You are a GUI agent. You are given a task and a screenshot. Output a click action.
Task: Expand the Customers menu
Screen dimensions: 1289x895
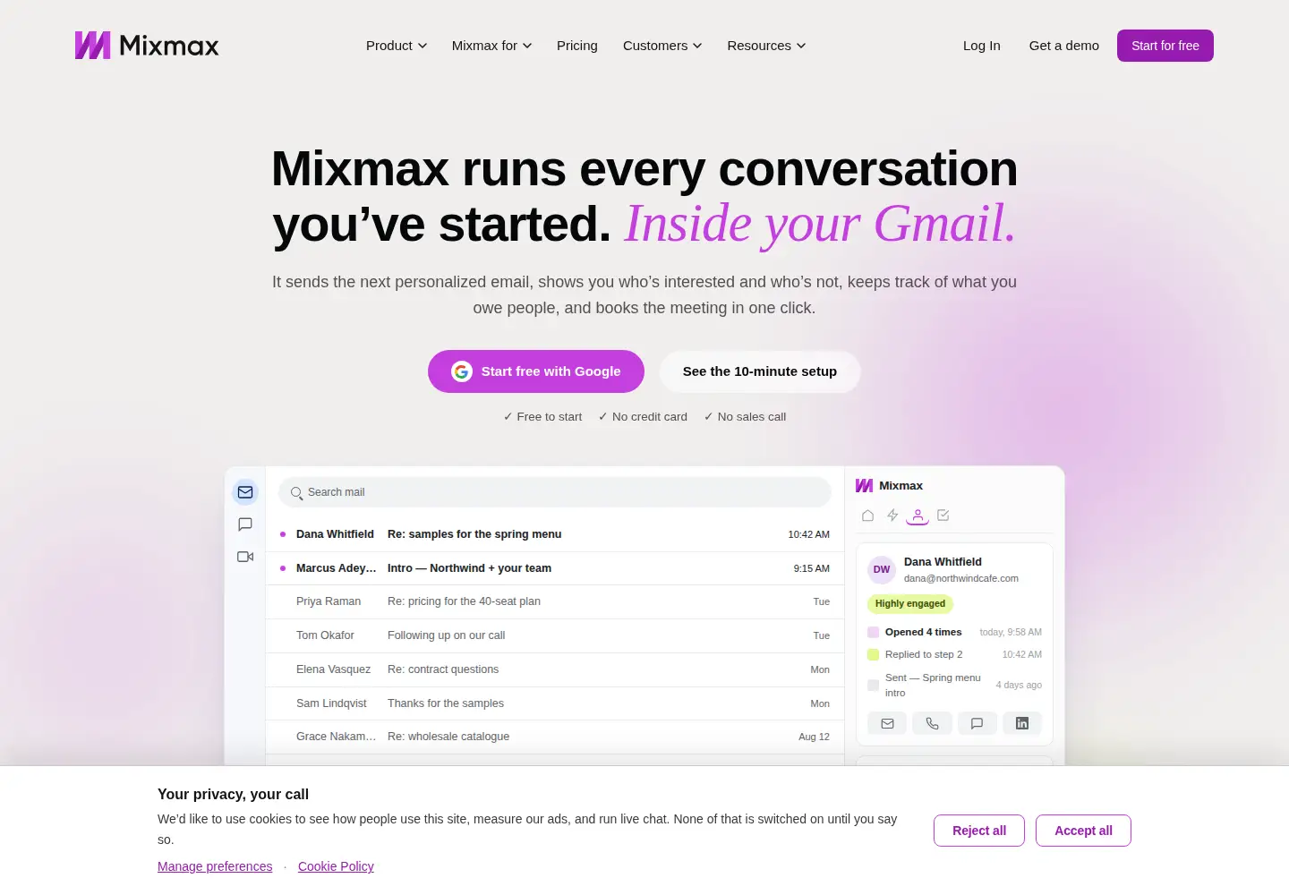[662, 46]
